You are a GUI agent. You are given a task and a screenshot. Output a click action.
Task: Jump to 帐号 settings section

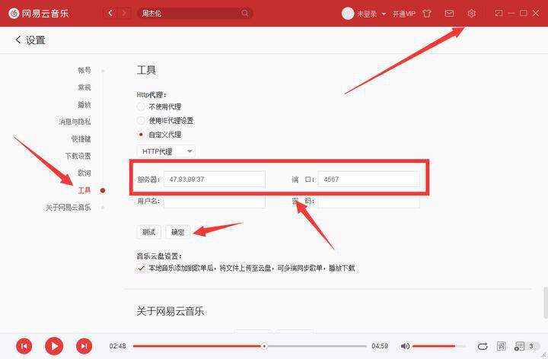click(x=84, y=70)
